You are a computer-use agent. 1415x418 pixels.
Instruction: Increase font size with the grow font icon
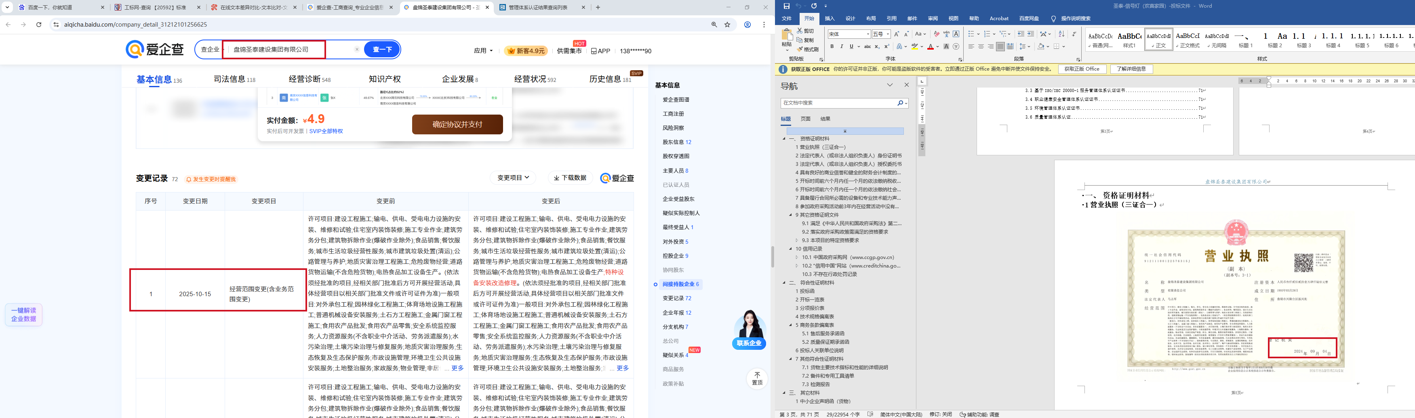(897, 34)
